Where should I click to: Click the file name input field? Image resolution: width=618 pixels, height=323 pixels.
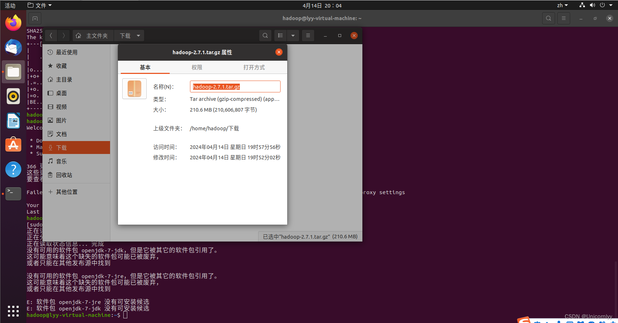(235, 86)
